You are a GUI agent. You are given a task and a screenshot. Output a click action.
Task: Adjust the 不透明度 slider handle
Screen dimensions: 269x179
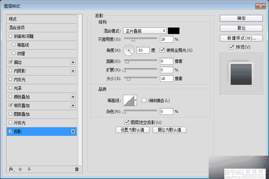coord(133,40)
